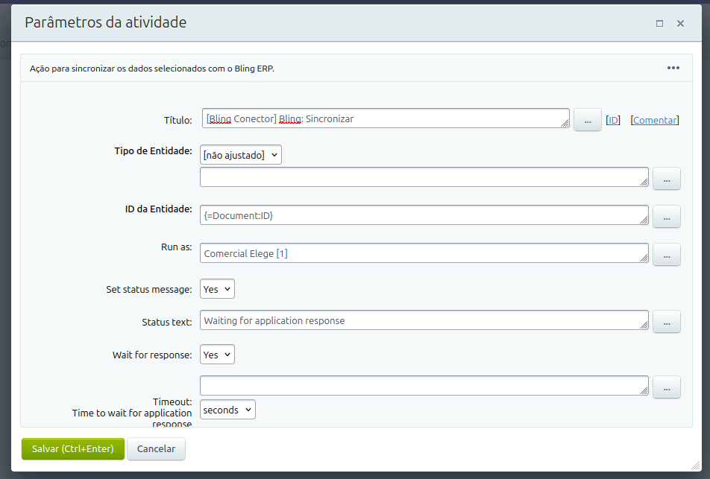Close the Parâmetros da atividade dialog
The image size is (710, 479).
tap(680, 23)
